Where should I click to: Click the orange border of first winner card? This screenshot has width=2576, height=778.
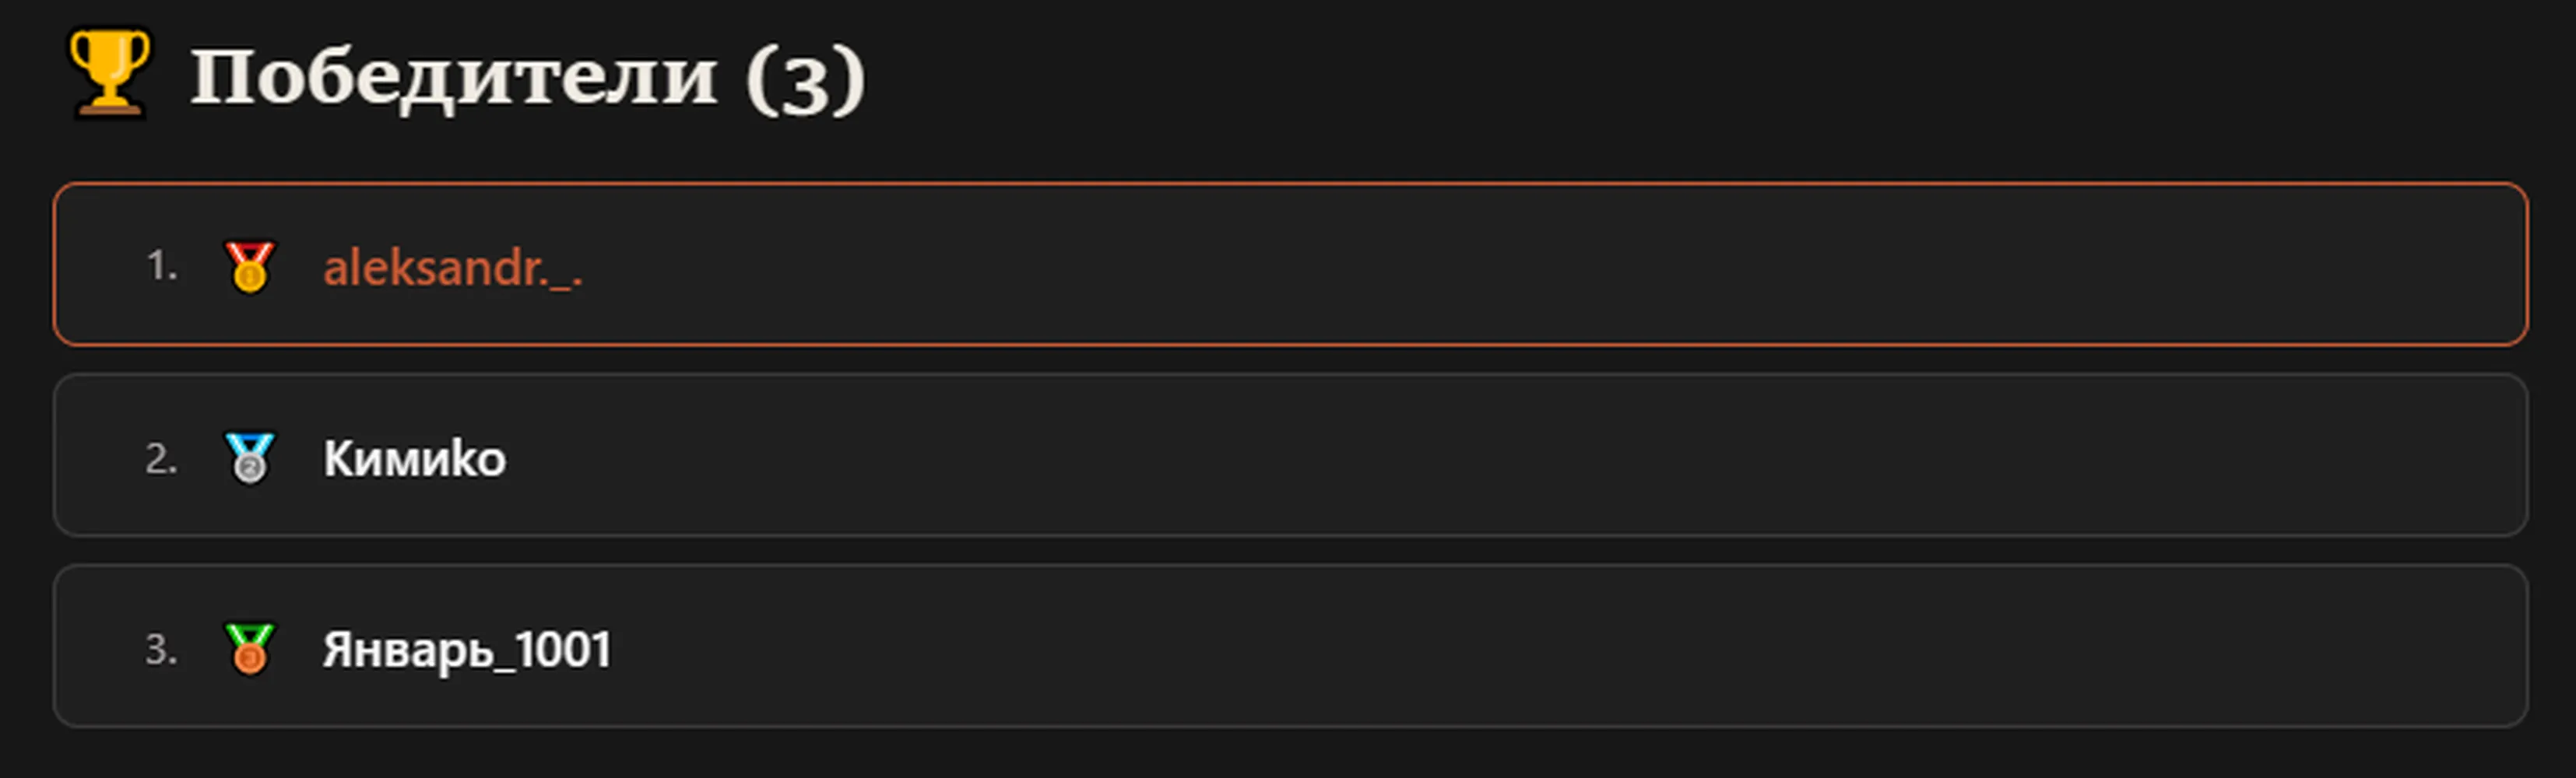tap(1290, 184)
